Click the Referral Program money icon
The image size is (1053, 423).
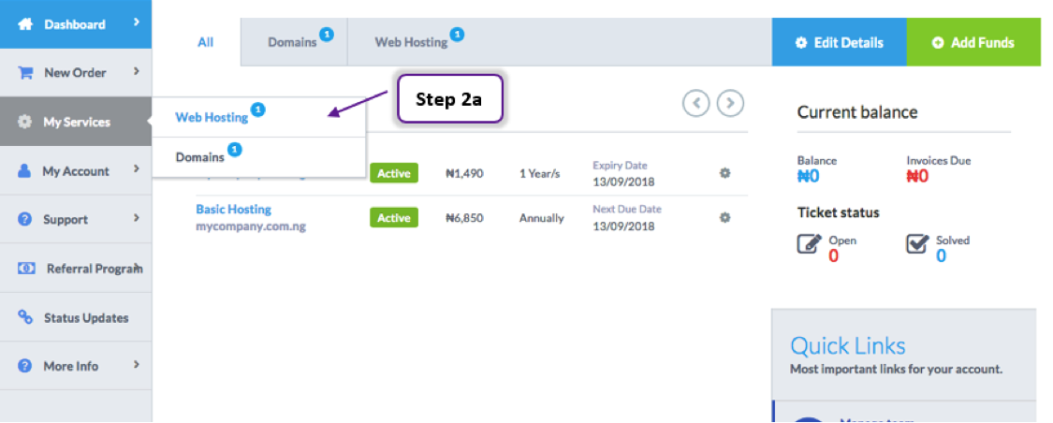(26, 269)
